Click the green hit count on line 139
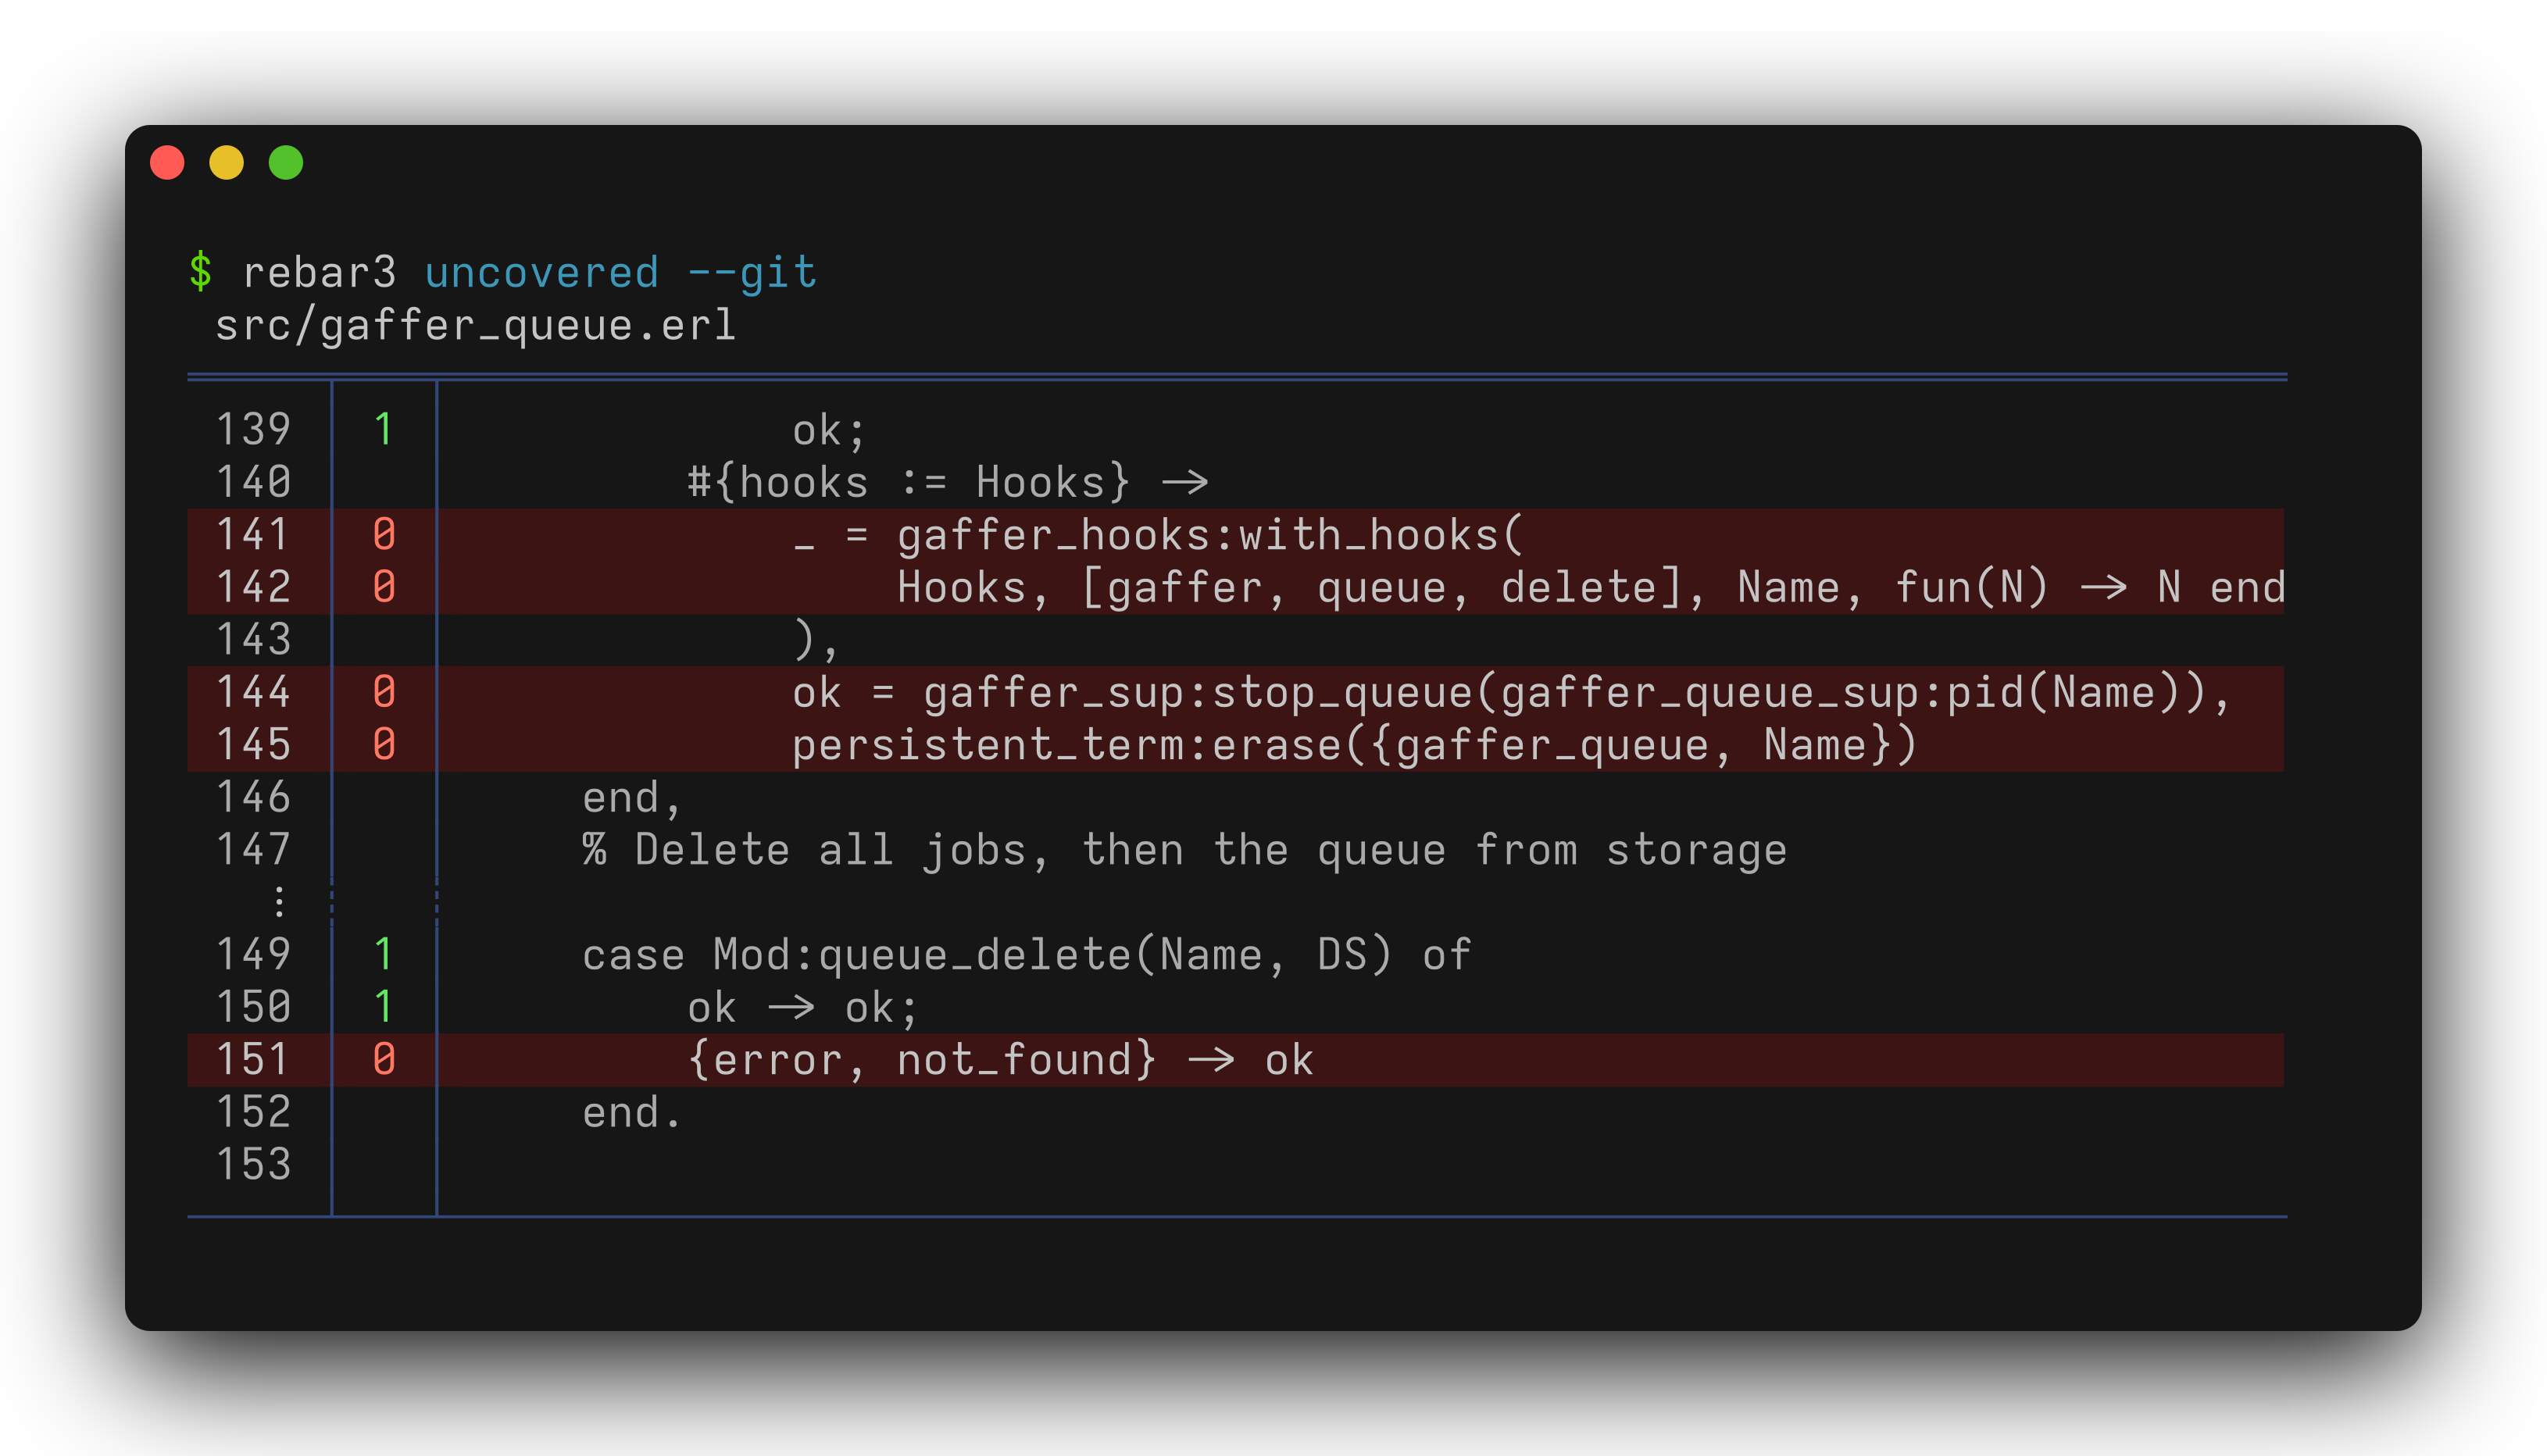Viewport: 2547px width, 1456px height. 383,429
